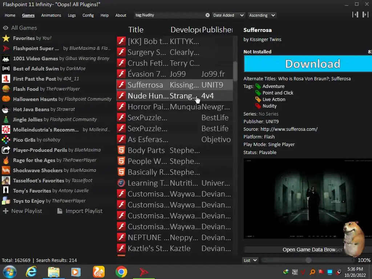The width and height of the screenshot is (372, 279).
Task: Open Player-Produced Perils share icon
Action: 6,150
